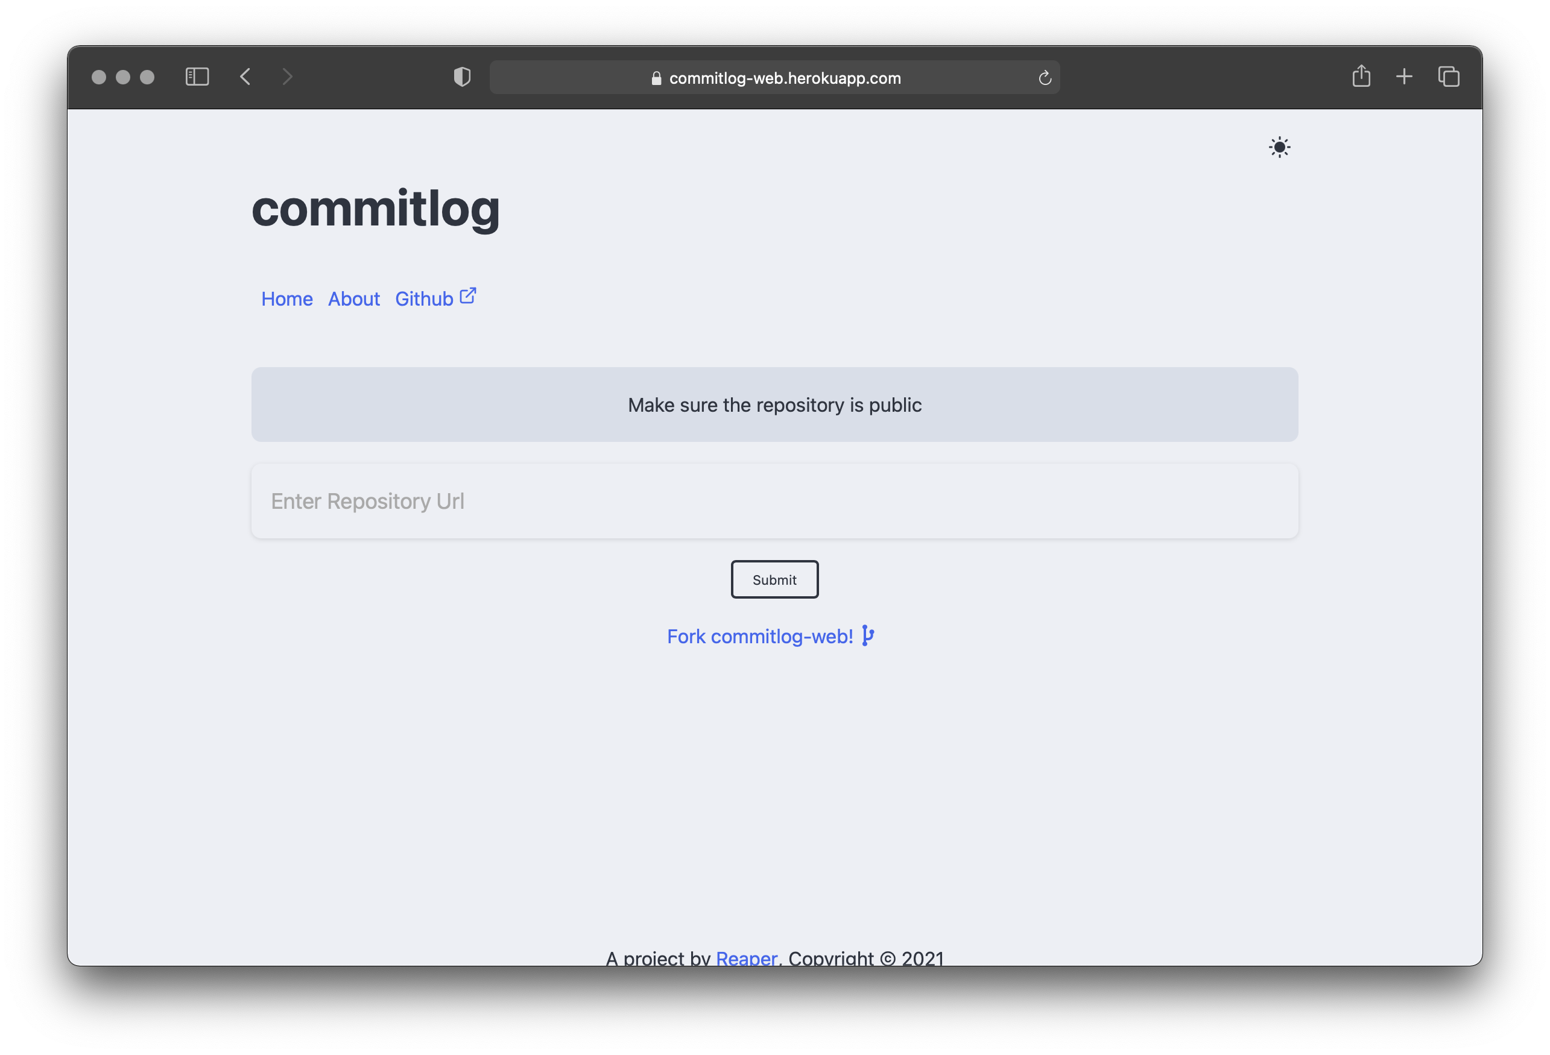Open the About page
The image size is (1550, 1055).
click(353, 299)
